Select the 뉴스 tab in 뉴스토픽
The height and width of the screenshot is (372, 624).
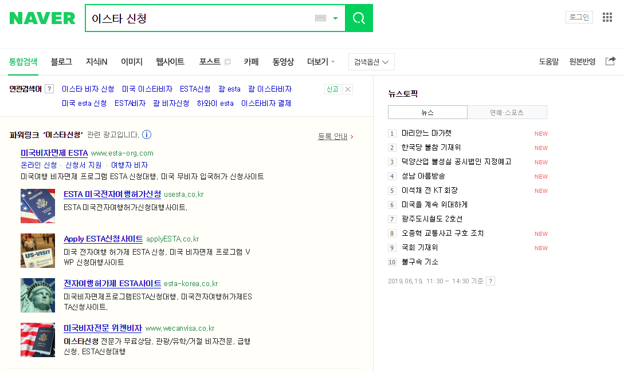(x=428, y=112)
